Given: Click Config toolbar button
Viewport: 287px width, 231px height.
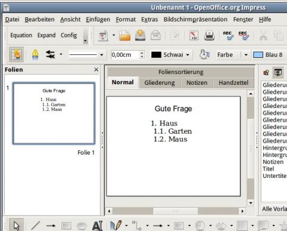Looking at the screenshot, I should click(x=69, y=35).
